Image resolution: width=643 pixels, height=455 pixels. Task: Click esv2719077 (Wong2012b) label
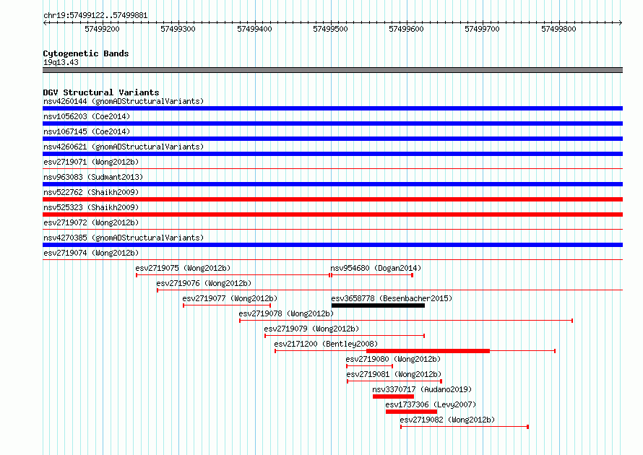(230, 298)
